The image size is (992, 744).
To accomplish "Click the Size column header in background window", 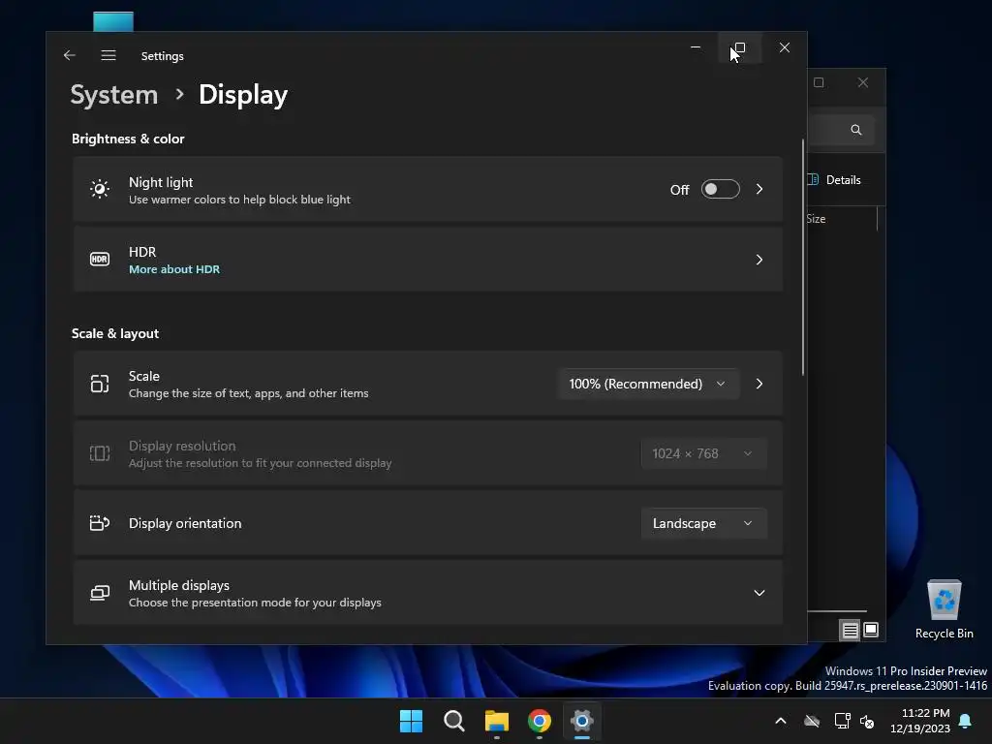I will [x=816, y=219].
